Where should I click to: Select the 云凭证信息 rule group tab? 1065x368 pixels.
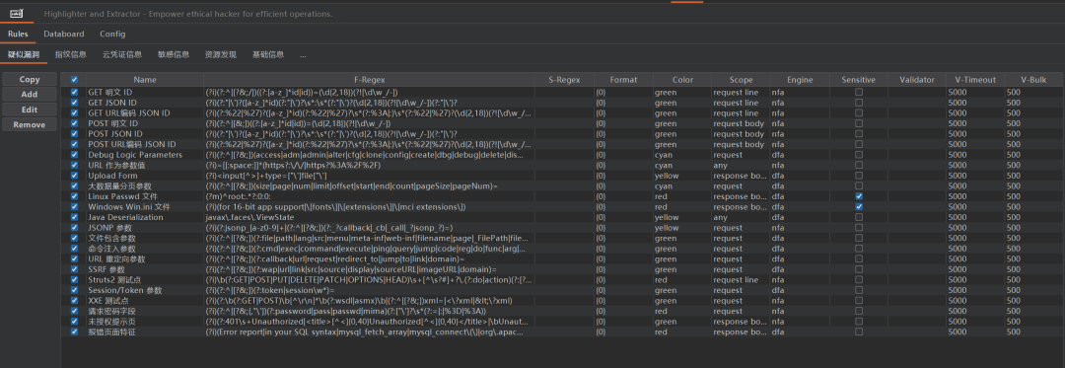(x=122, y=55)
